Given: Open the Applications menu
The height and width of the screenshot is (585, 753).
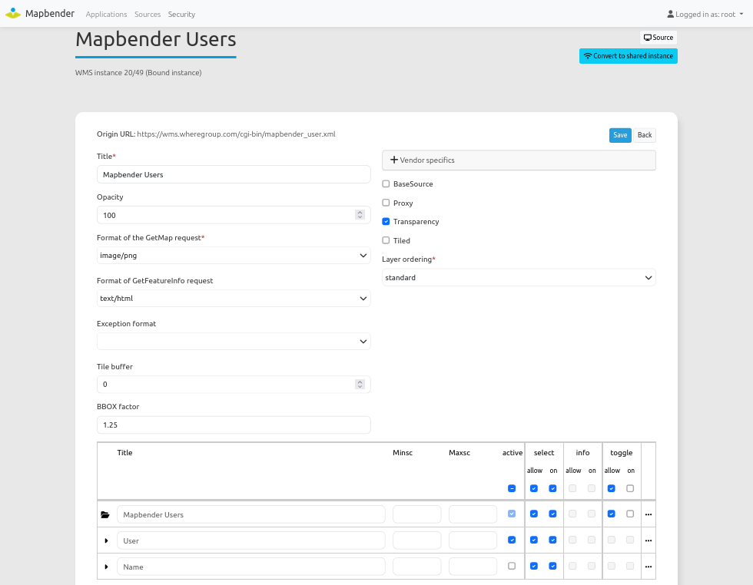Looking at the screenshot, I should point(106,15).
